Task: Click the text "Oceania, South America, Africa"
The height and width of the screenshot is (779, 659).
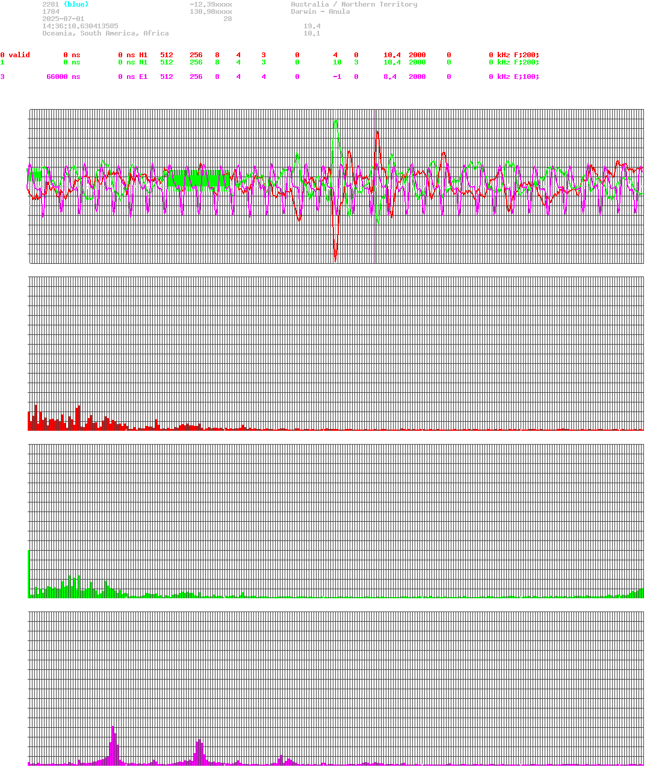Action: tap(105, 33)
